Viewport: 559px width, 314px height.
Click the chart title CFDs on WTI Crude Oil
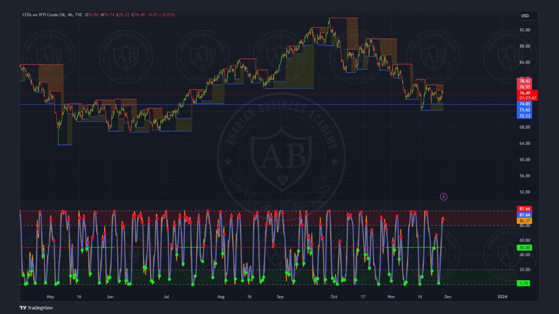tap(44, 15)
